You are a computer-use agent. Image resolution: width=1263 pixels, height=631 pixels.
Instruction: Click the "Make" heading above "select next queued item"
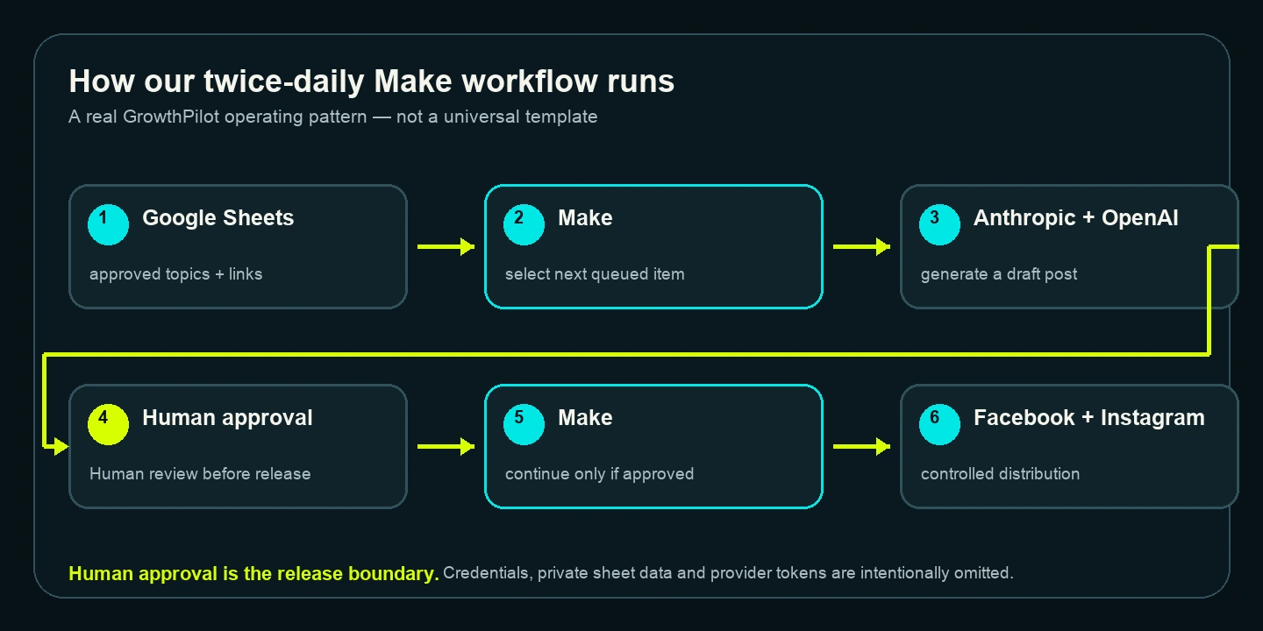pyautogui.click(x=585, y=218)
